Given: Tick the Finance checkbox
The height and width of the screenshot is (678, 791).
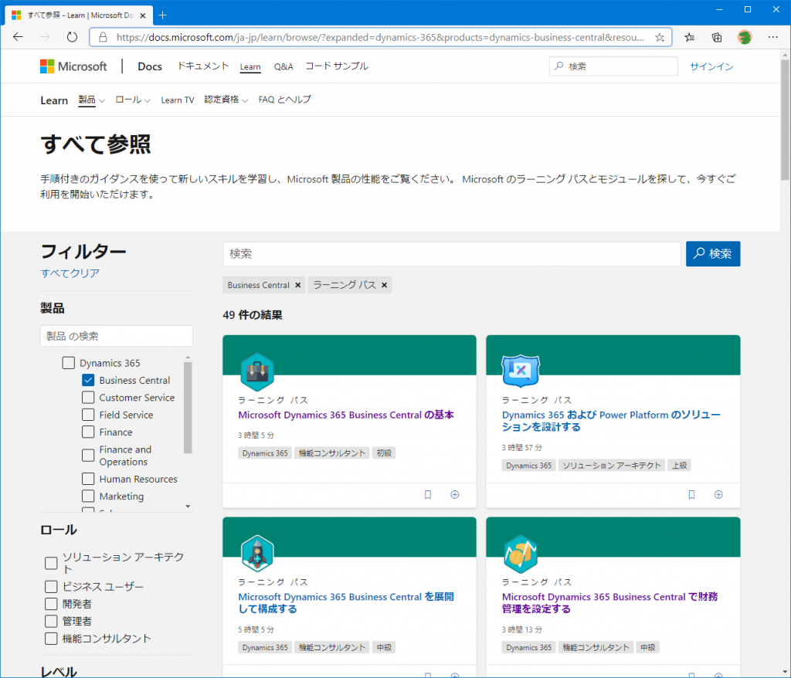Looking at the screenshot, I should point(88,432).
